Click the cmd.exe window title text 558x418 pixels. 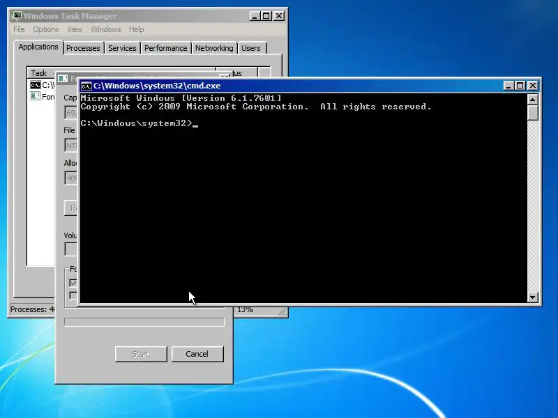157,86
